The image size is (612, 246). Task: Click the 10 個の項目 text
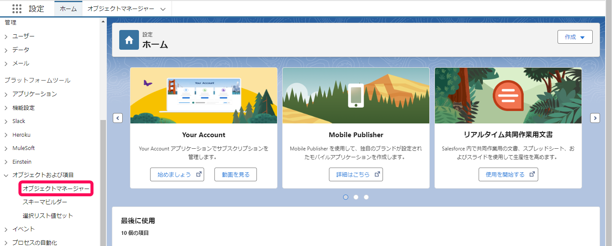pyautogui.click(x=135, y=233)
